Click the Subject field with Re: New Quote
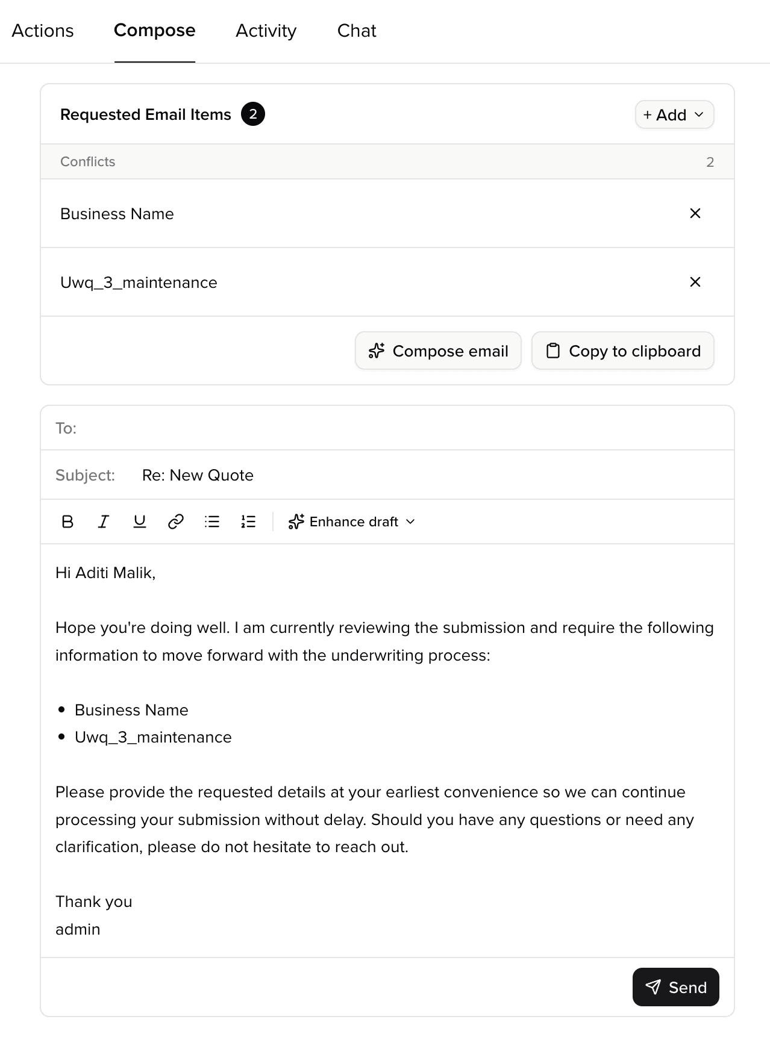 tap(387, 475)
